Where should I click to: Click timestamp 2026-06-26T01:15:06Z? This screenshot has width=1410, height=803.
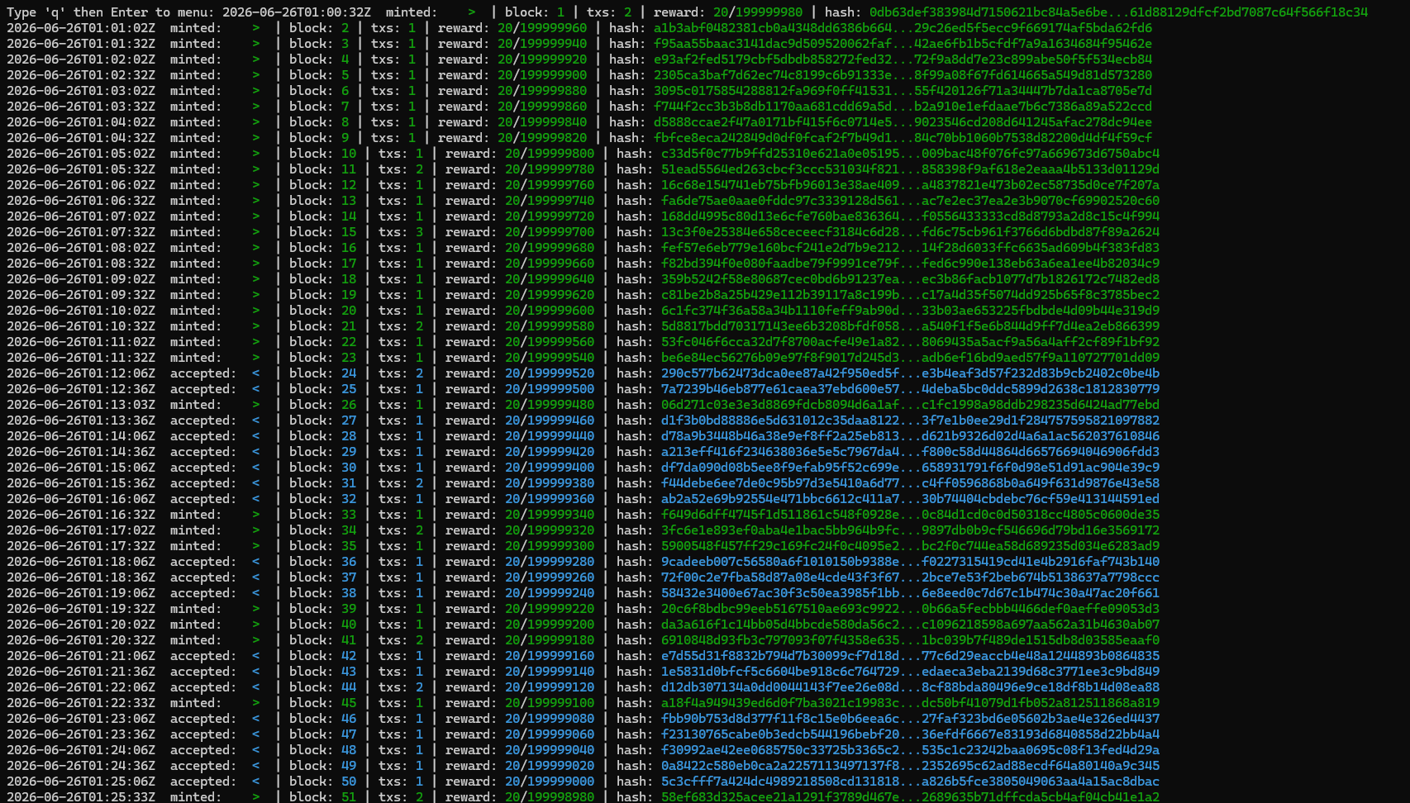pos(81,468)
